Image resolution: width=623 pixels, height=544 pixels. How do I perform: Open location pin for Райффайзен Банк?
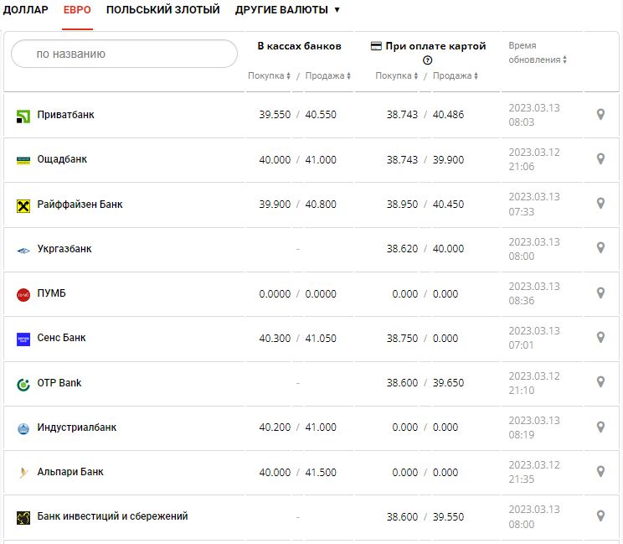click(600, 204)
